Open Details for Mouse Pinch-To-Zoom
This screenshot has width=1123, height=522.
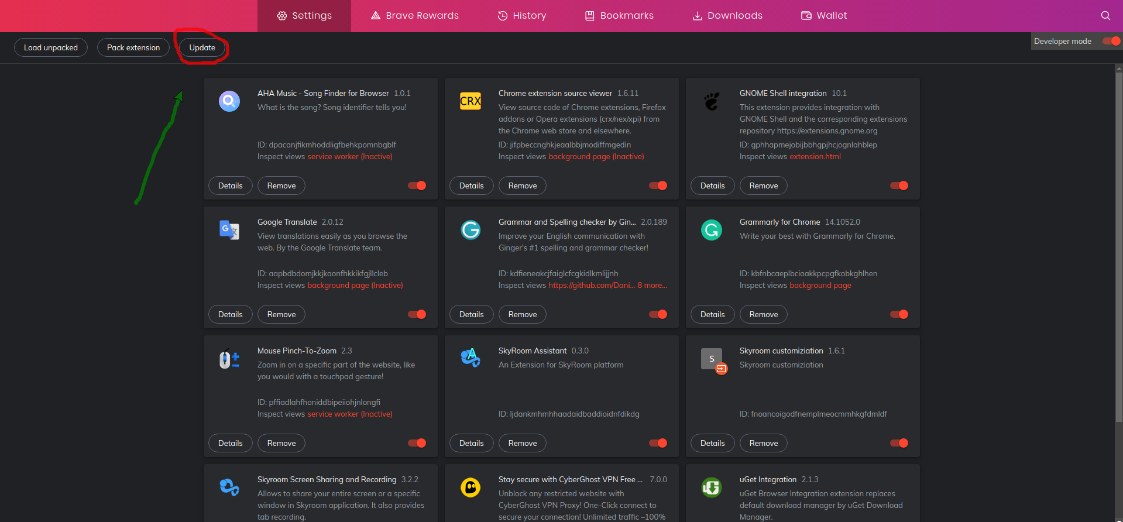[x=231, y=443]
